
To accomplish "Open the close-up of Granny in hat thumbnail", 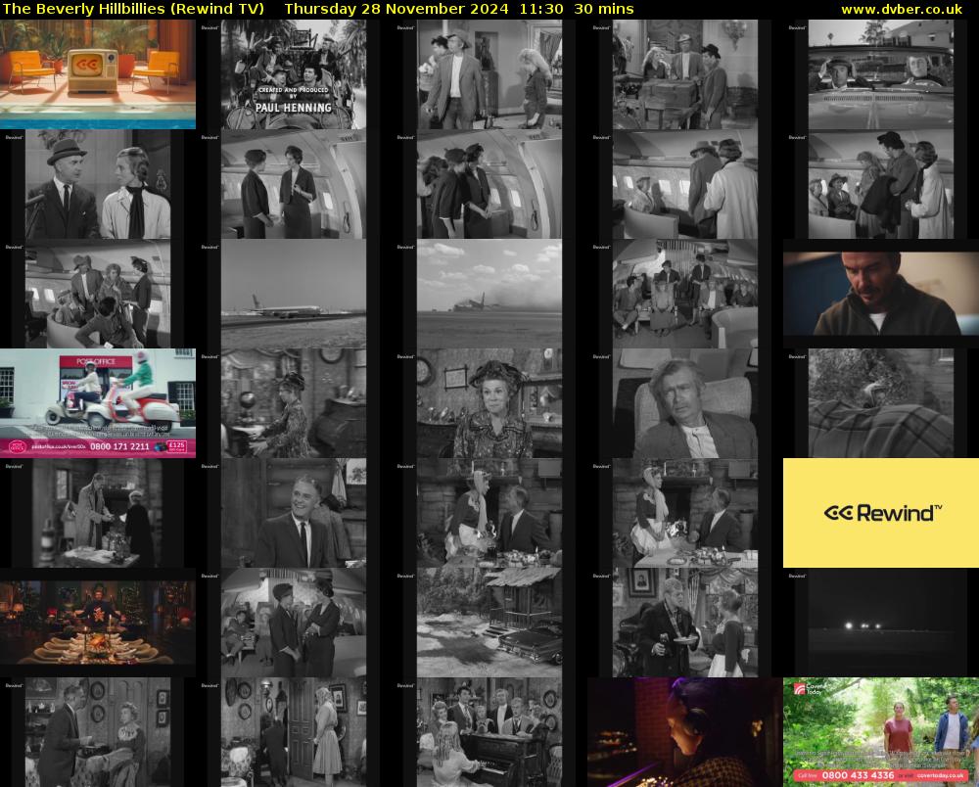I will tap(489, 403).
